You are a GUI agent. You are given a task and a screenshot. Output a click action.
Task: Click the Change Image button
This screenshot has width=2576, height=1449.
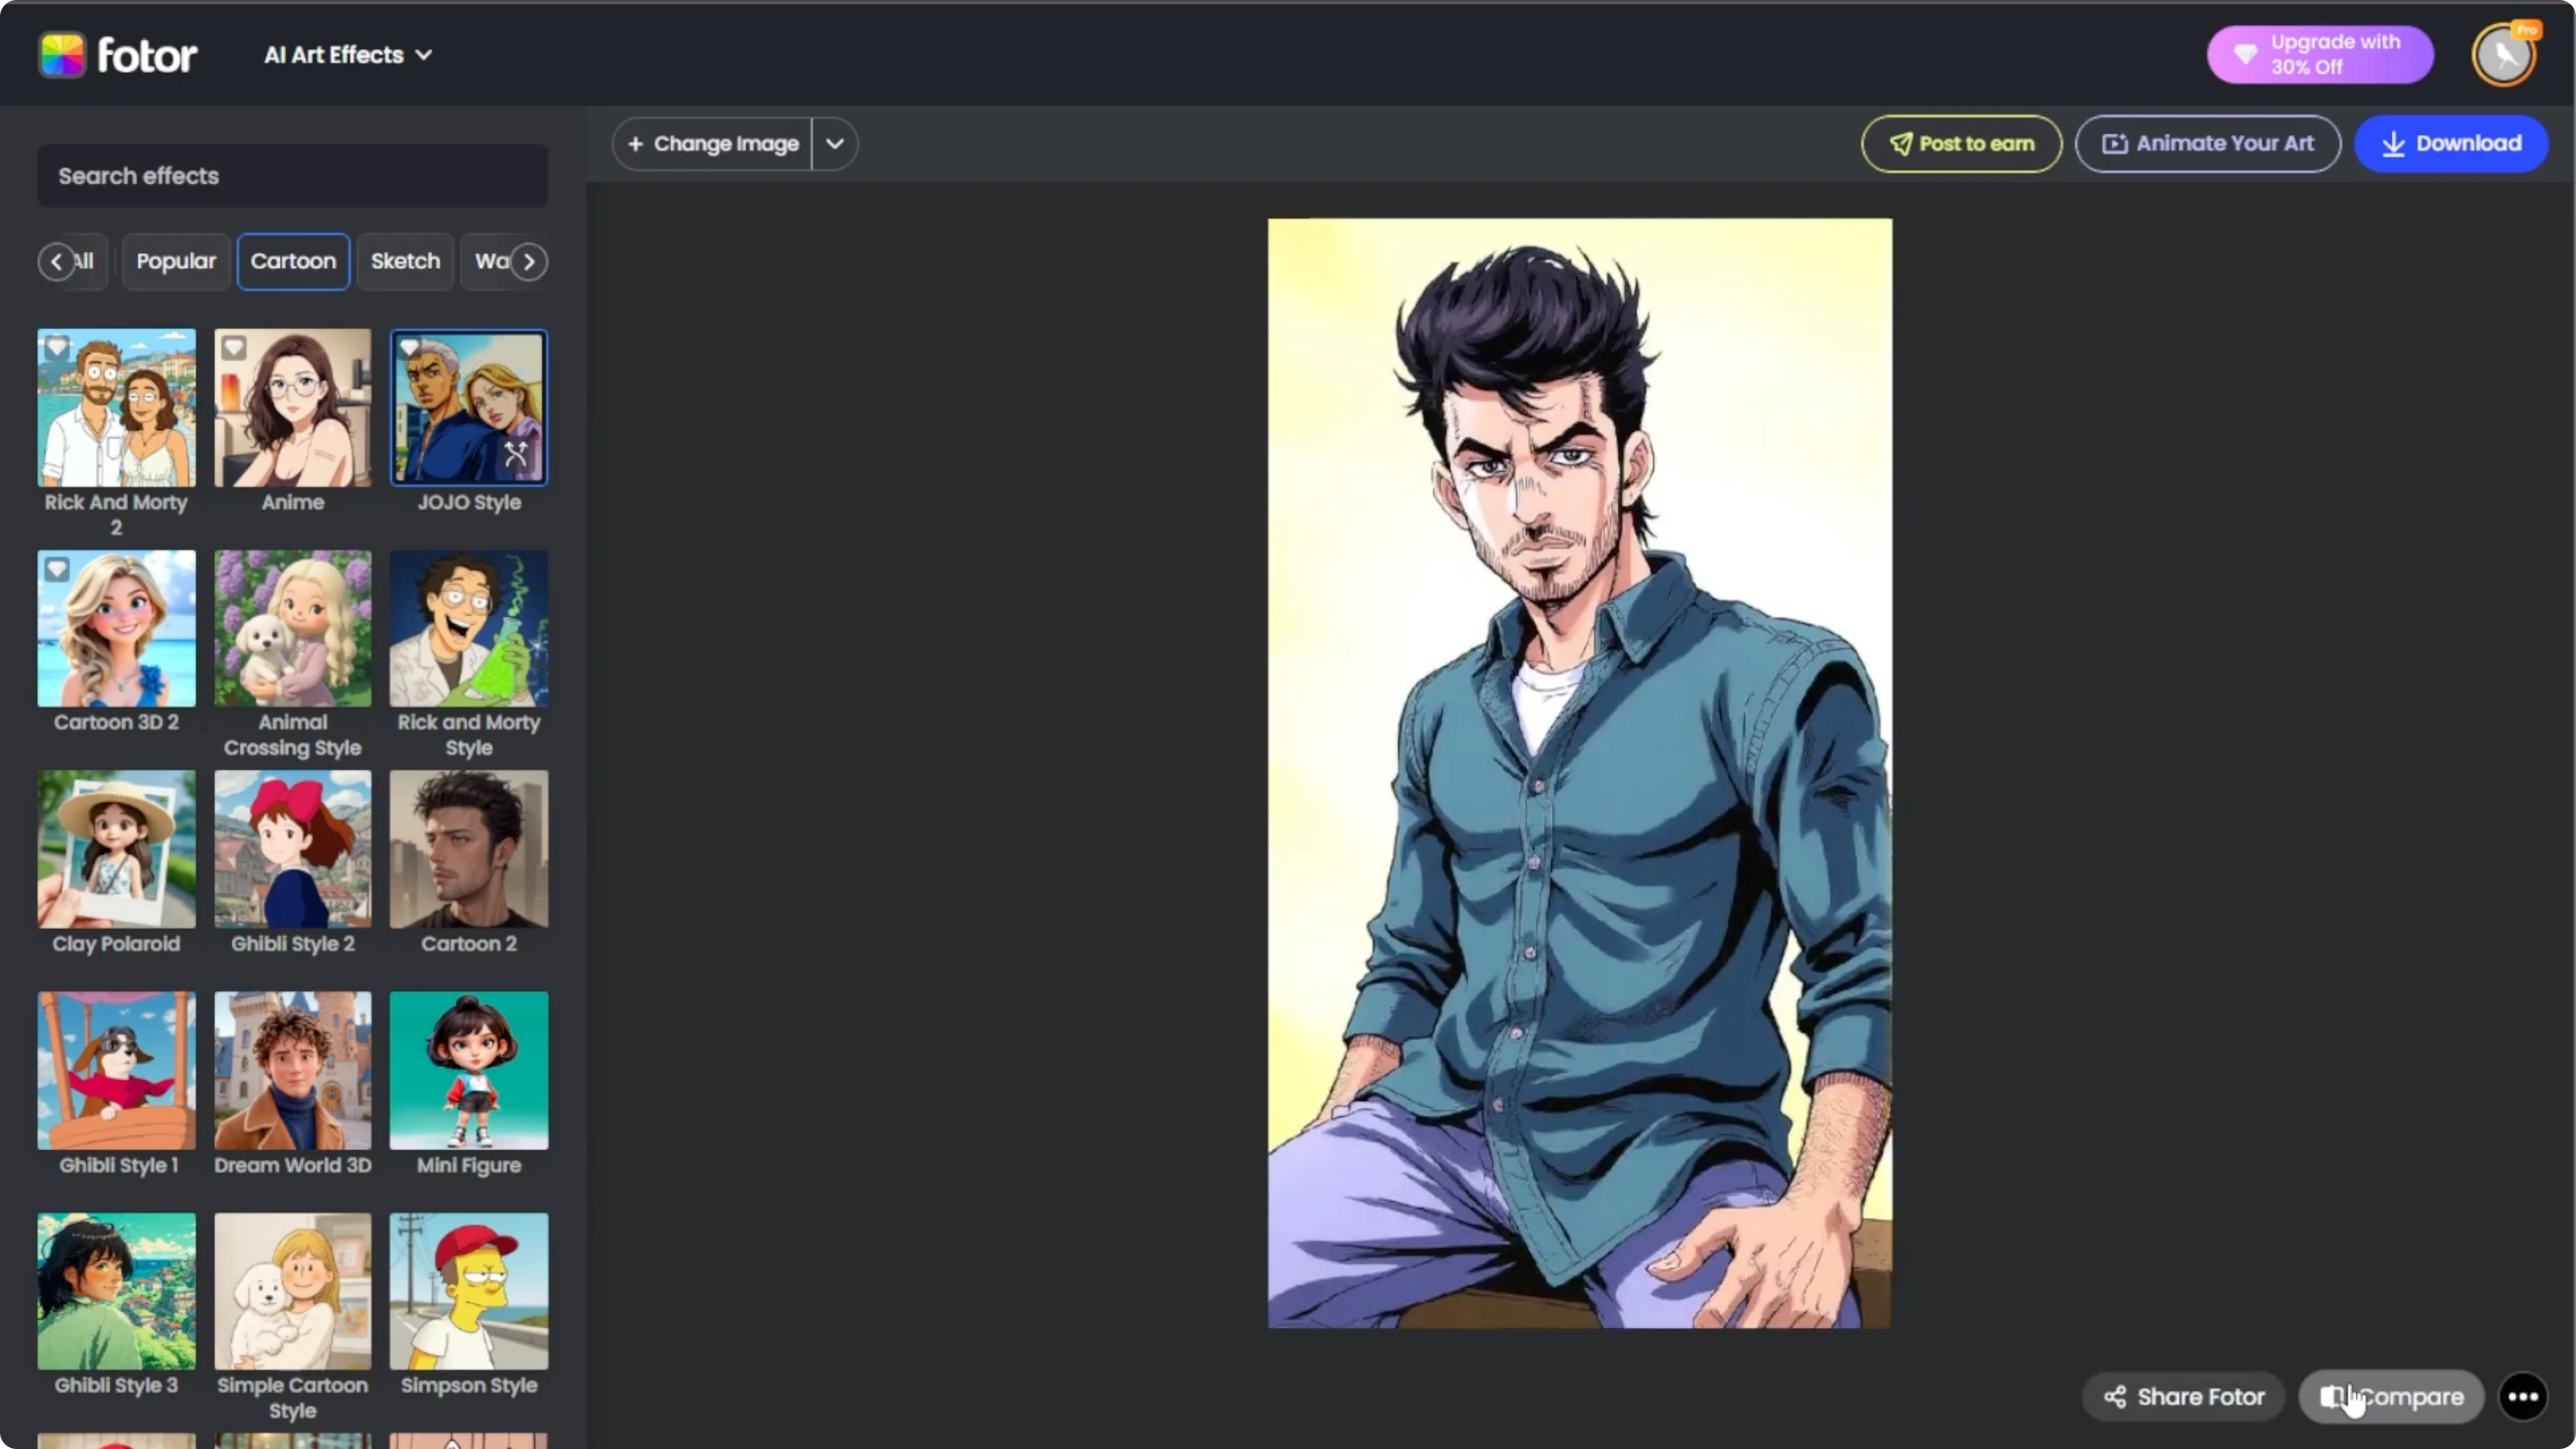(713, 144)
